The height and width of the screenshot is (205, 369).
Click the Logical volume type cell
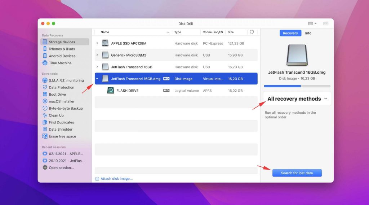pyautogui.click(x=186, y=91)
